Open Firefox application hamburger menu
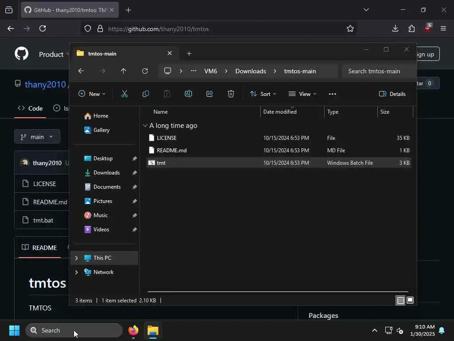Viewport: 454px width, 341px height. click(x=443, y=28)
